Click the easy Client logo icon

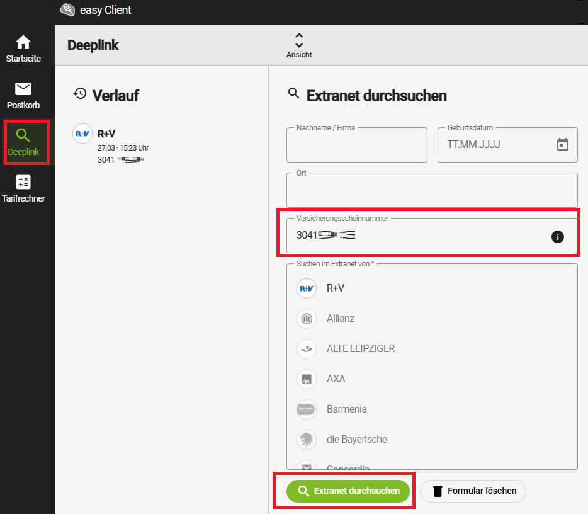(67, 10)
